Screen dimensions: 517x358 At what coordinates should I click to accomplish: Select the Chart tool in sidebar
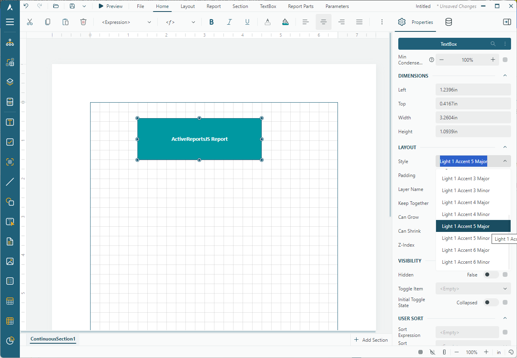(10, 340)
